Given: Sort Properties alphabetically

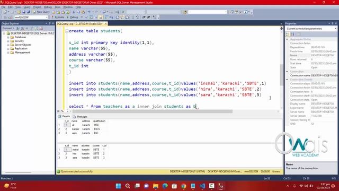Looking at the screenshot, I should coord(293,34).
